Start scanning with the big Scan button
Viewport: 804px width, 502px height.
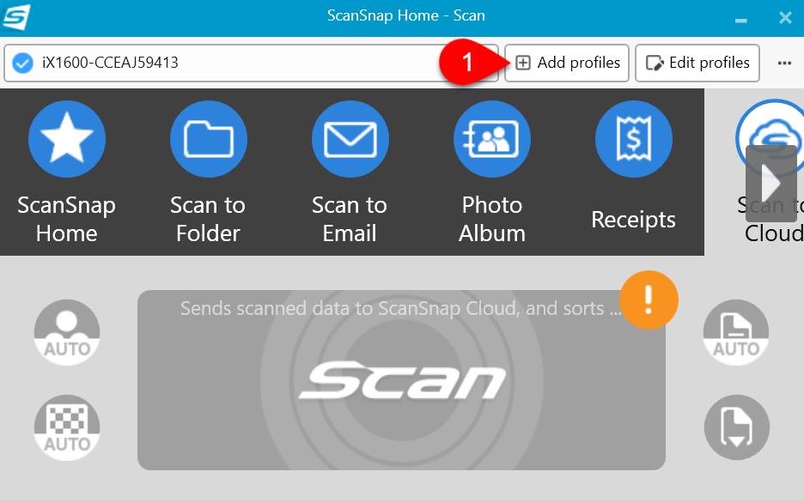point(401,380)
